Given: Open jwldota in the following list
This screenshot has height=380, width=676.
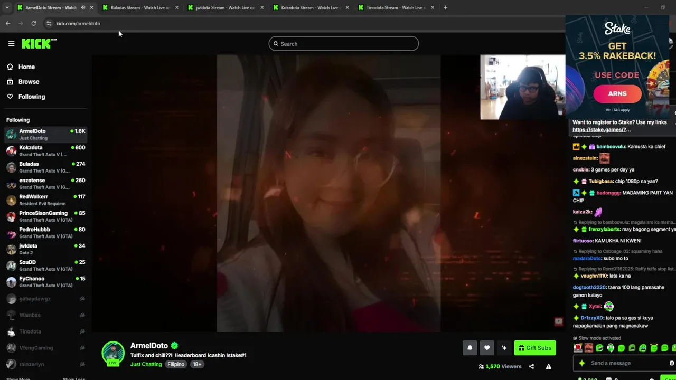Looking at the screenshot, I should coord(45,249).
